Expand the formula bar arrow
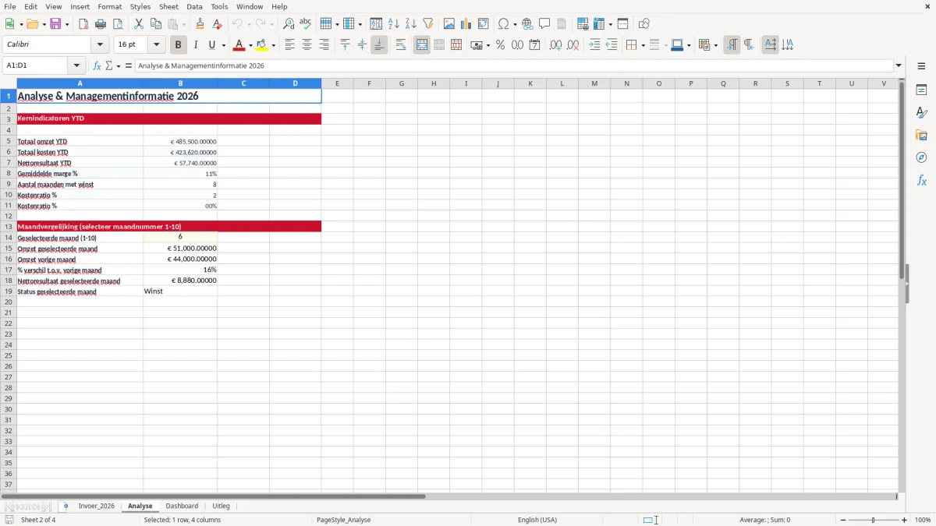This screenshot has width=936, height=526. click(x=899, y=66)
